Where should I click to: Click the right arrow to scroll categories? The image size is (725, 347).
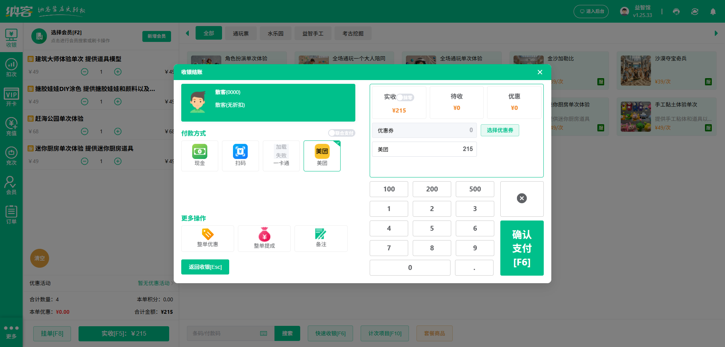coord(716,33)
